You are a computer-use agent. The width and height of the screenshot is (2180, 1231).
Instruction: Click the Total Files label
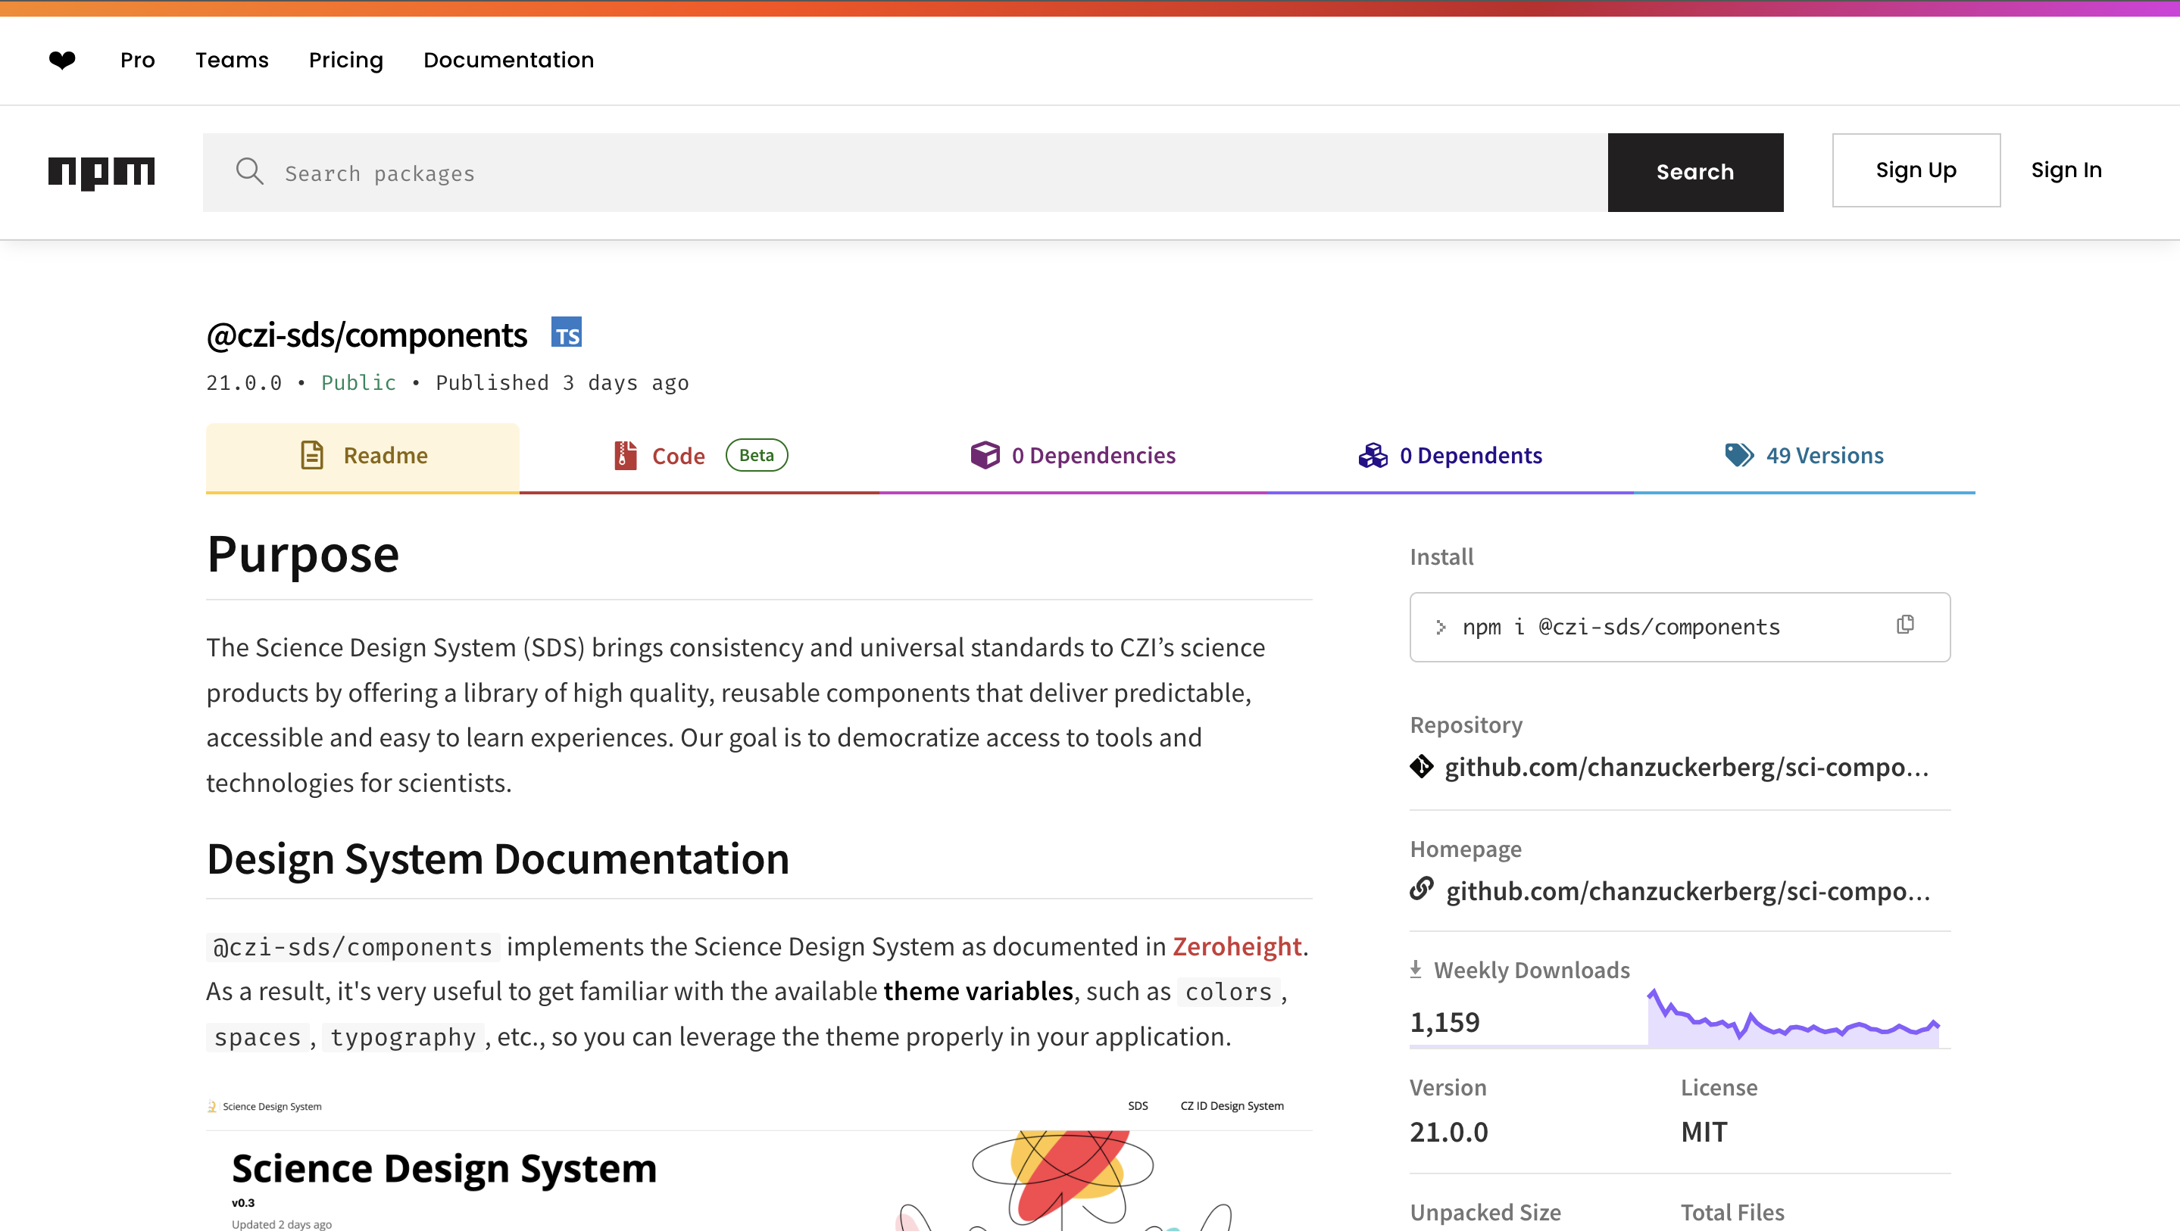pos(1732,1212)
